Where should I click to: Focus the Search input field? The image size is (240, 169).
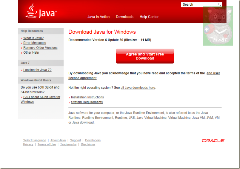point(199,4)
